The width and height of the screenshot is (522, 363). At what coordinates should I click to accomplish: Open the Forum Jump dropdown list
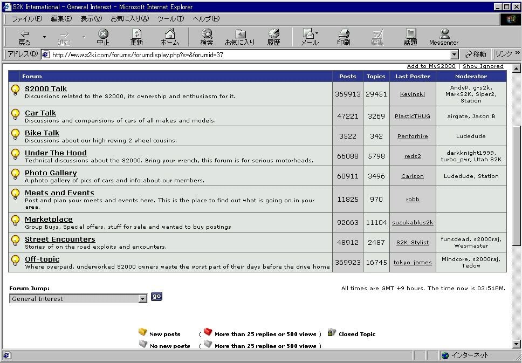pos(142,299)
